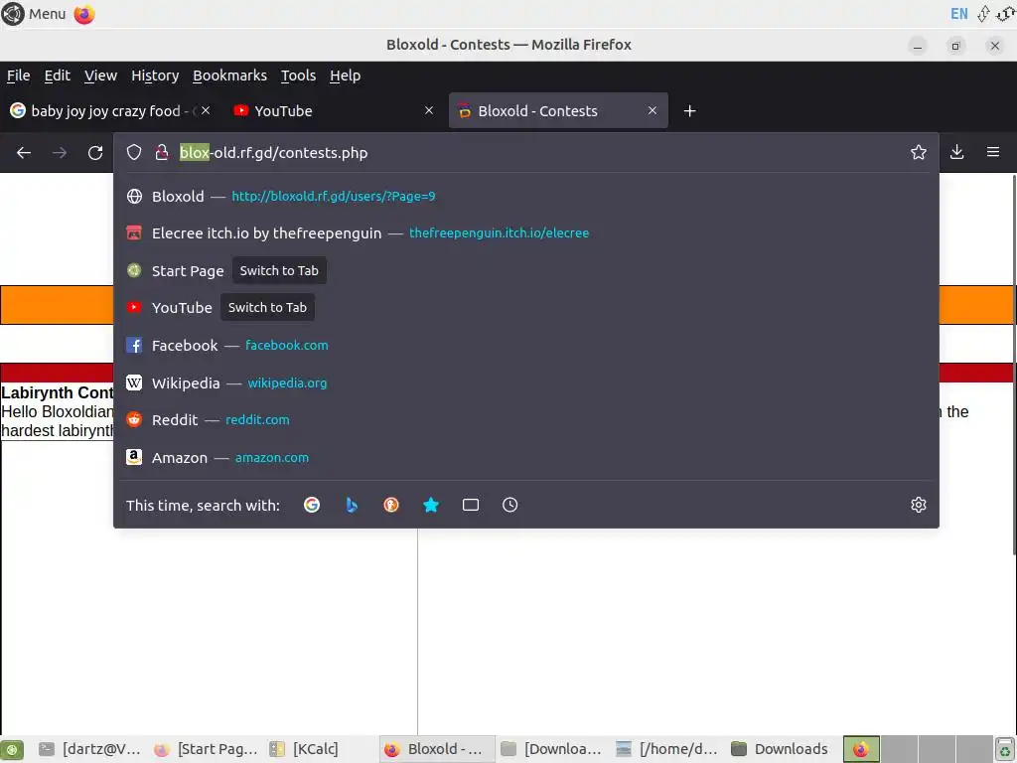
Task: Reload the current page
Action: pos(95,152)
